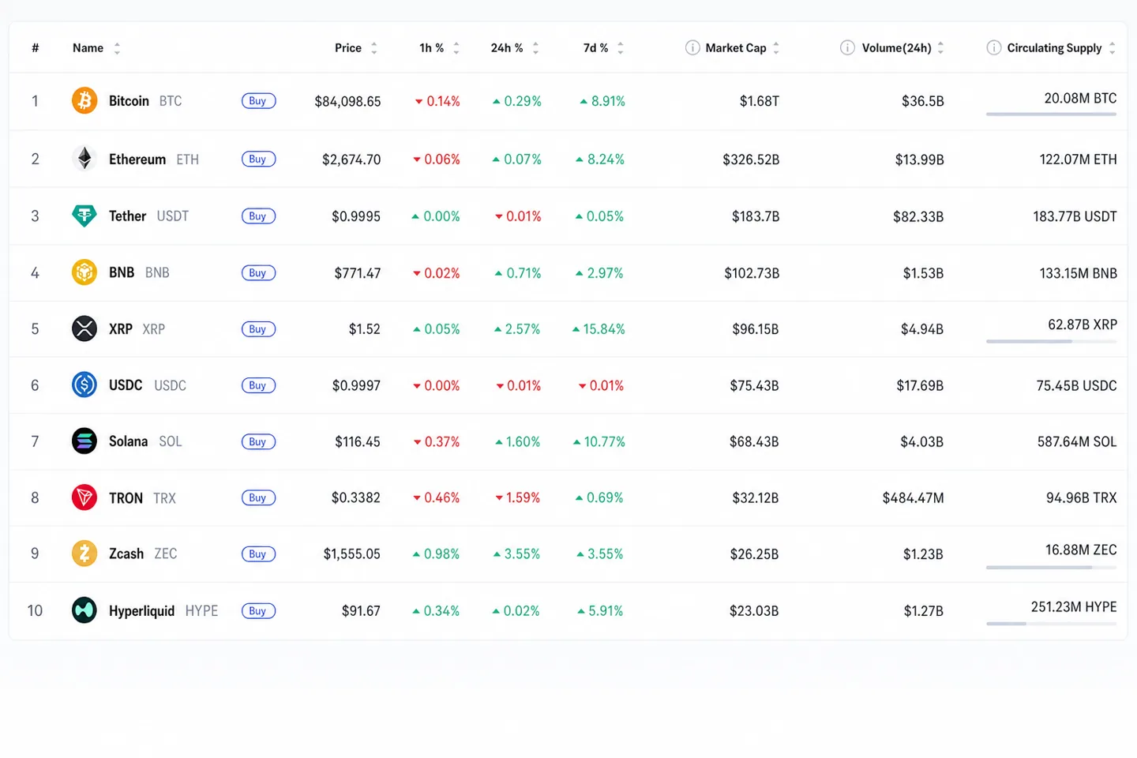This screenshot has width=1137, height=758.
Task: Click the Buy button for XRP
Action: click(x=258, y=328)
